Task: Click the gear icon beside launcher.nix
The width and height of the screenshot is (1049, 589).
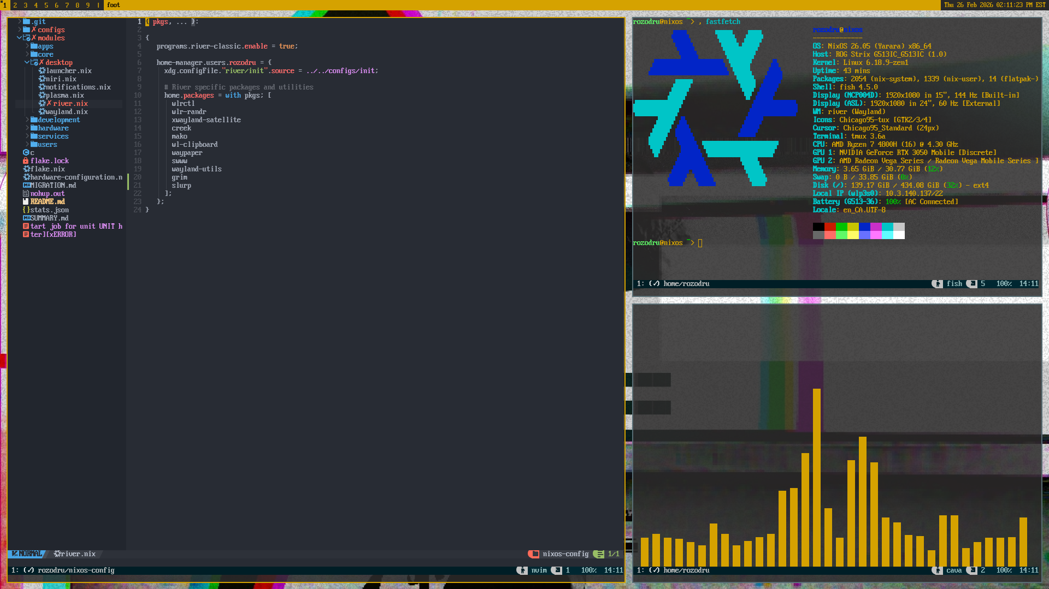Action: (x=42, y=71)
